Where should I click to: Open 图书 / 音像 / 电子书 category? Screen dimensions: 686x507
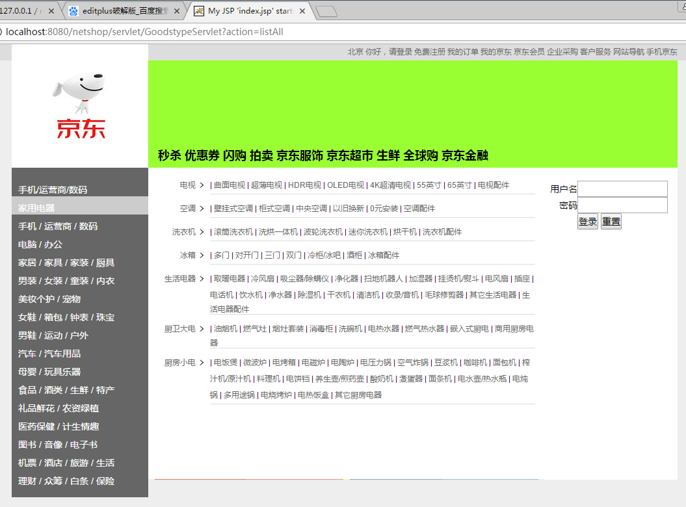pyautogui.click(x=58, y=445)
